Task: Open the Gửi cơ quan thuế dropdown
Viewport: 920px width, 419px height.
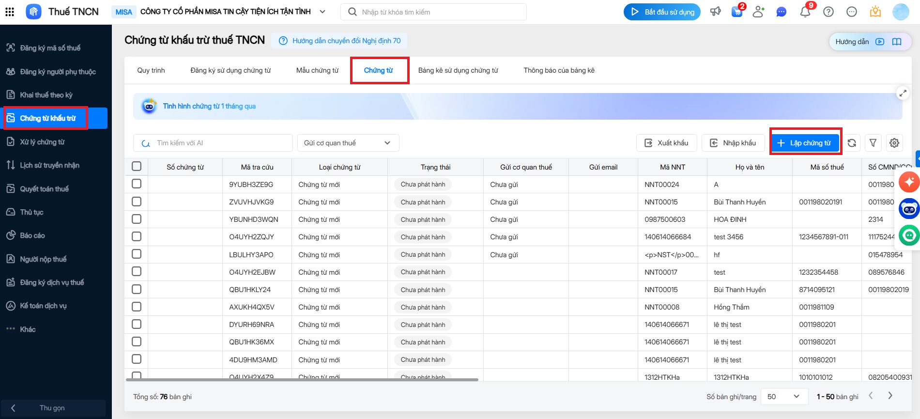Action: coord(348,143)
